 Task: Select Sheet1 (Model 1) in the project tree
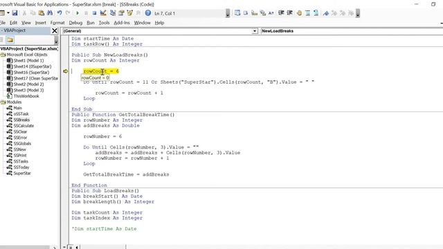tap(28, 61)
